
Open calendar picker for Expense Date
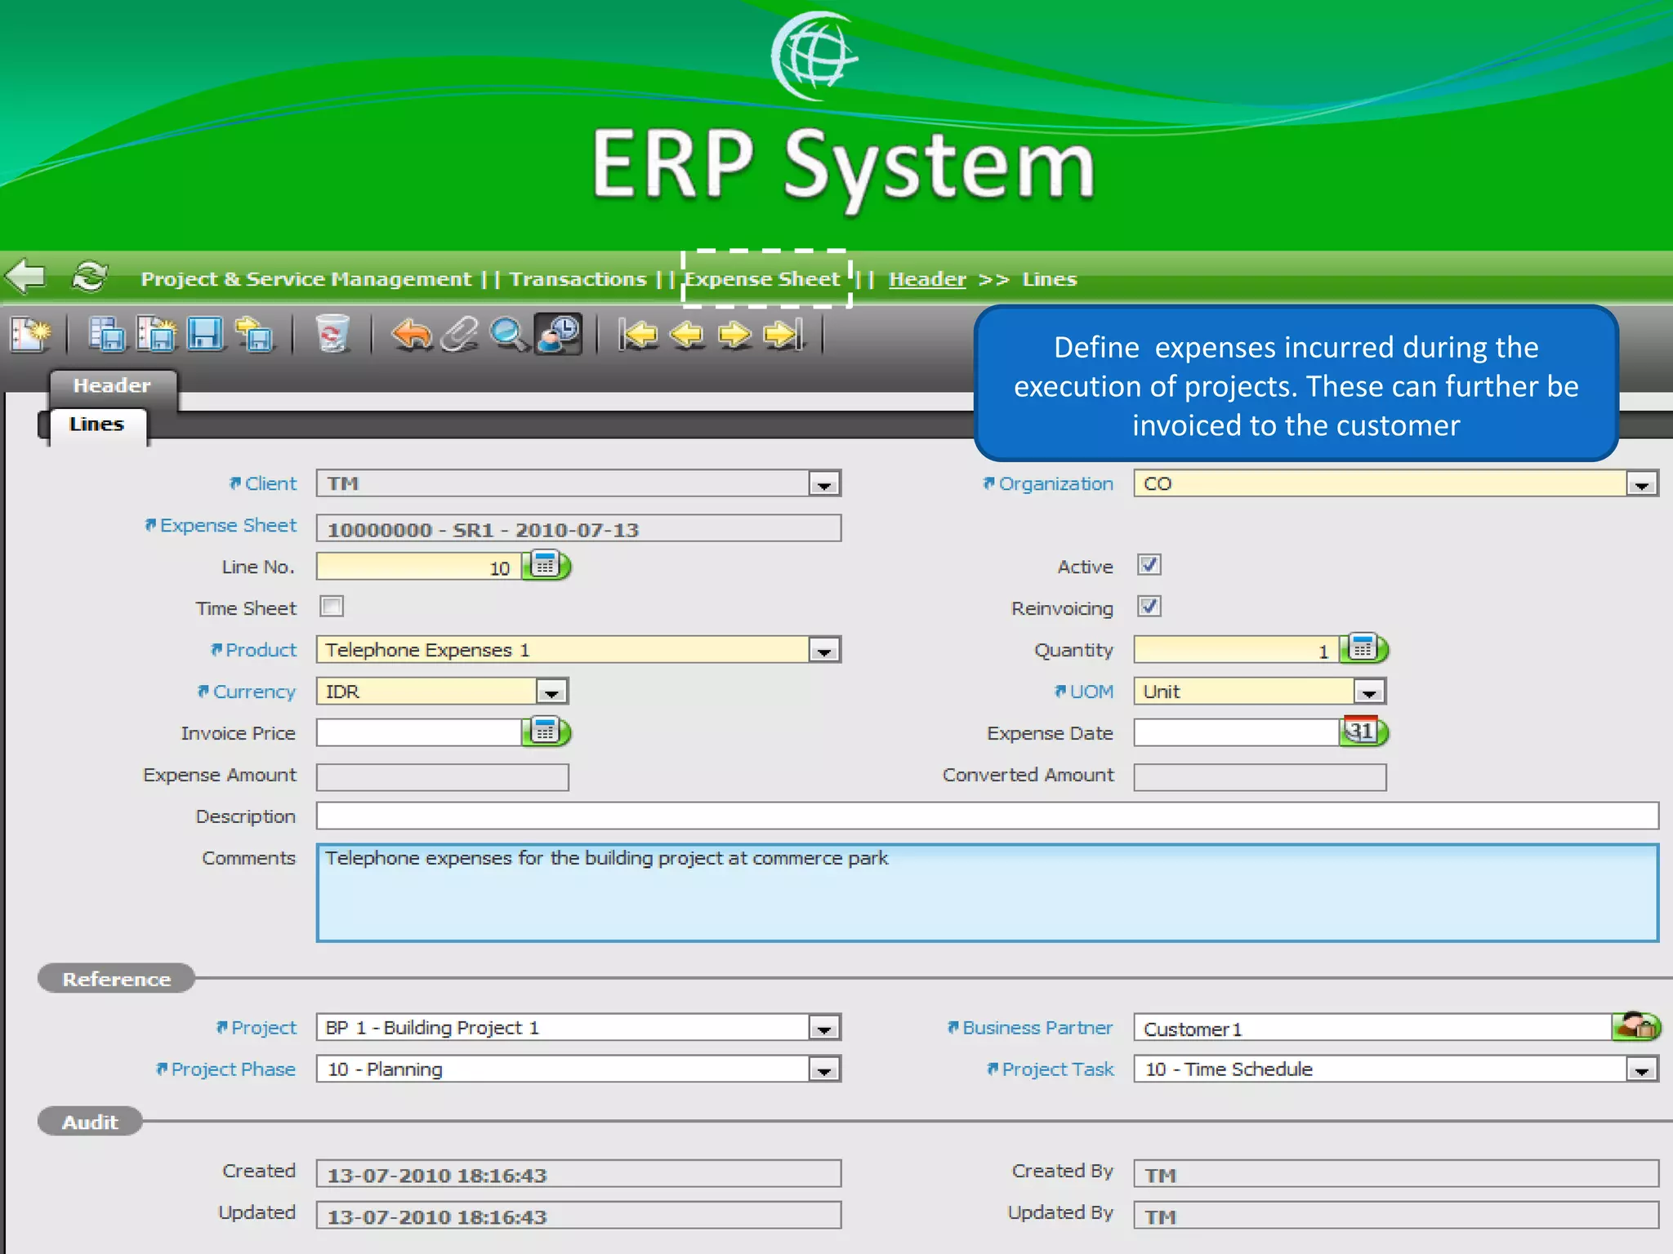point(1364,731)
